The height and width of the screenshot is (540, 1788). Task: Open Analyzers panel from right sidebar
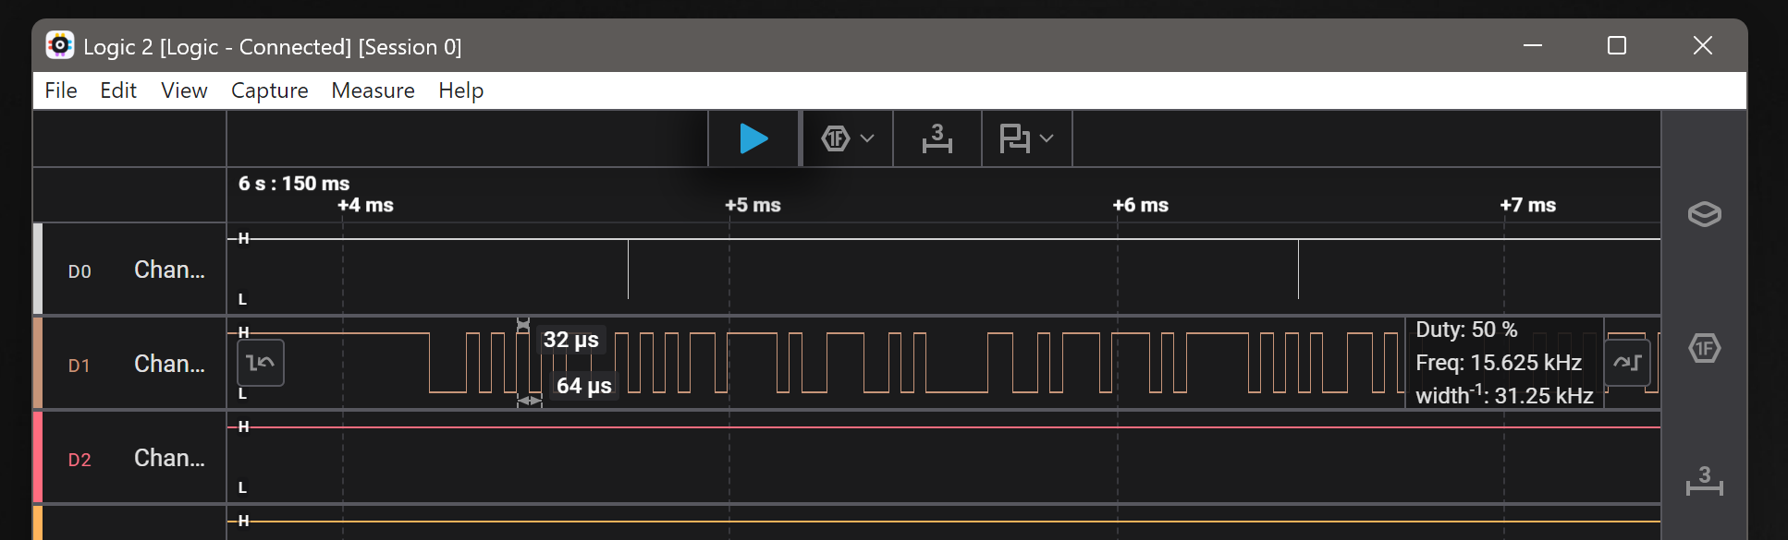coord(1704,348)
